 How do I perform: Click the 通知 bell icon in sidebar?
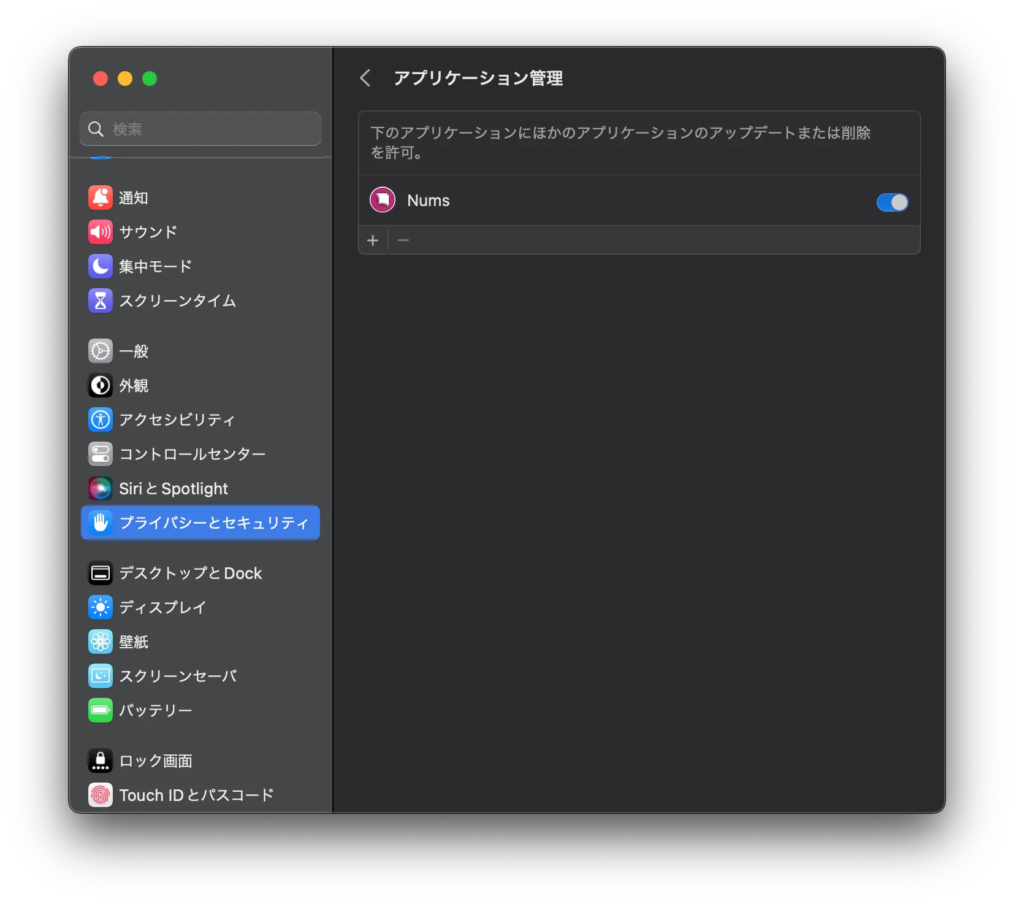(x=101, y=197)
